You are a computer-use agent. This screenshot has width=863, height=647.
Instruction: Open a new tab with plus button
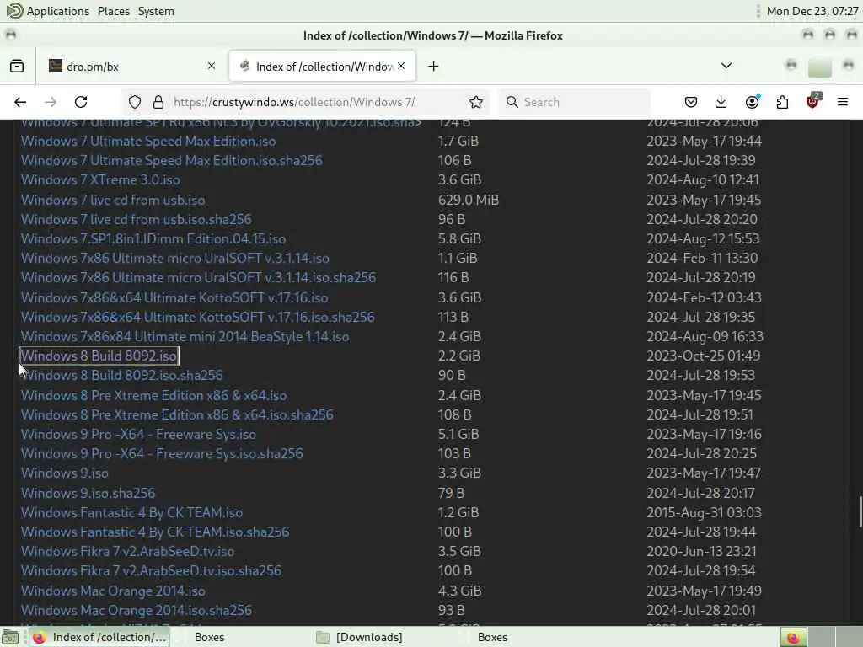coord(434,66)
